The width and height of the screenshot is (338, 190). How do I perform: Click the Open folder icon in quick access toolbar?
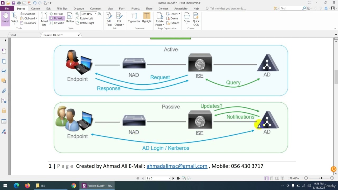coord(8,3)
